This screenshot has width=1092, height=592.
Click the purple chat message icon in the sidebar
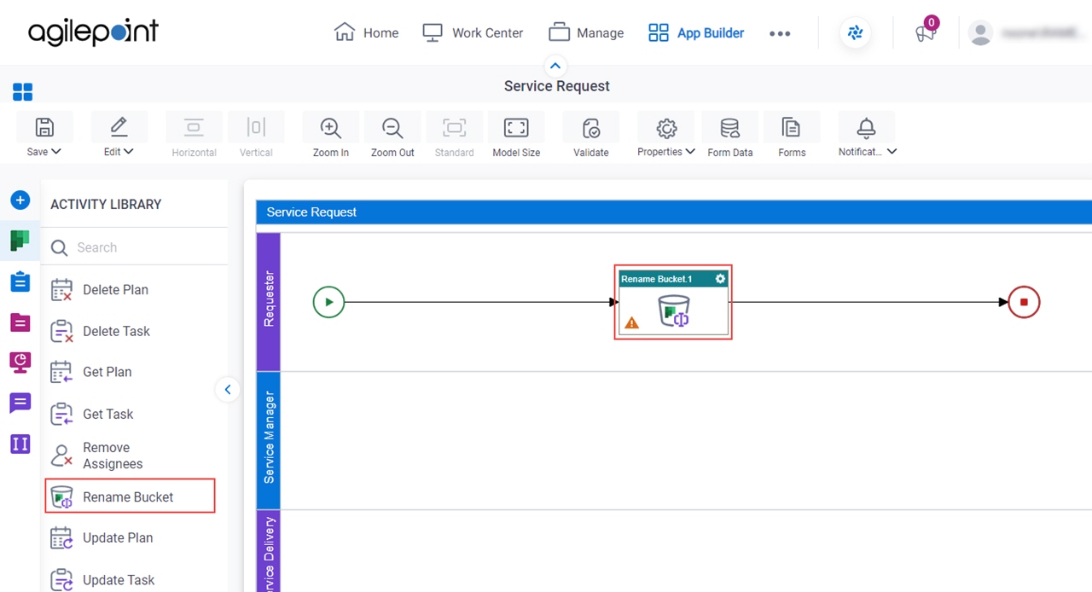tap(20, 403)
